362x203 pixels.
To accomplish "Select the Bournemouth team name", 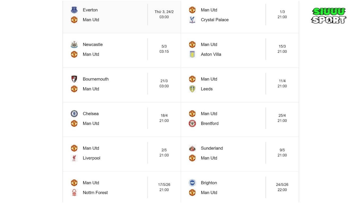I will (96, 79).
